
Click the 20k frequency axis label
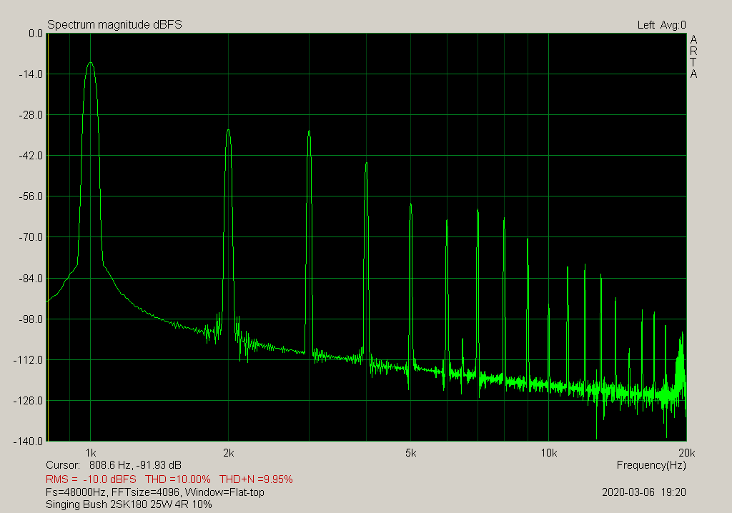coord(687,453)
